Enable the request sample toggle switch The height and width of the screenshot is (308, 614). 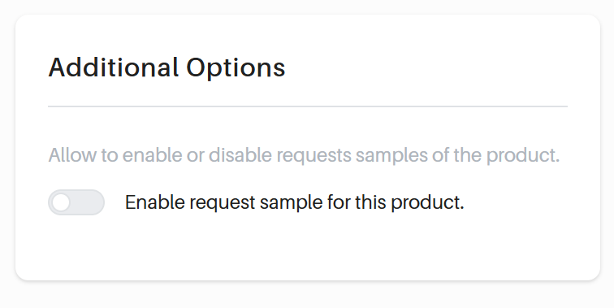(x=76, y=202)
